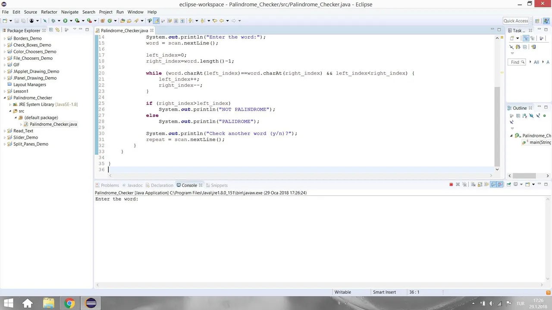The width and height of the screenshot is (552, 310).
Task: Click the New Java Class green C icon
Action: coord(110,21)
